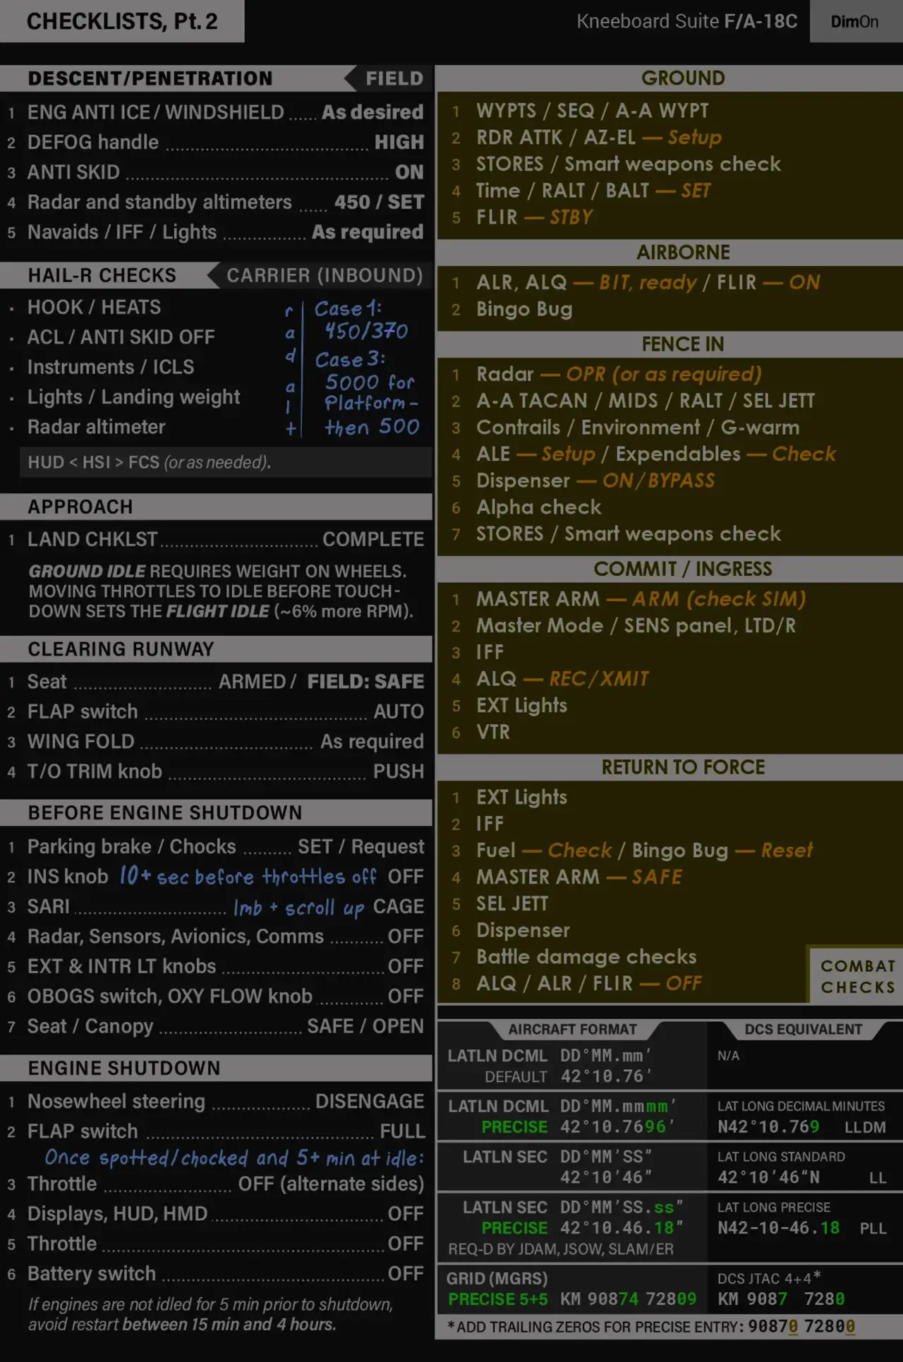The width and height of the screenshot is (903, 1362).
Task: Select the GRID (MGRS) coordinate row
Action: coord(571,1289)
